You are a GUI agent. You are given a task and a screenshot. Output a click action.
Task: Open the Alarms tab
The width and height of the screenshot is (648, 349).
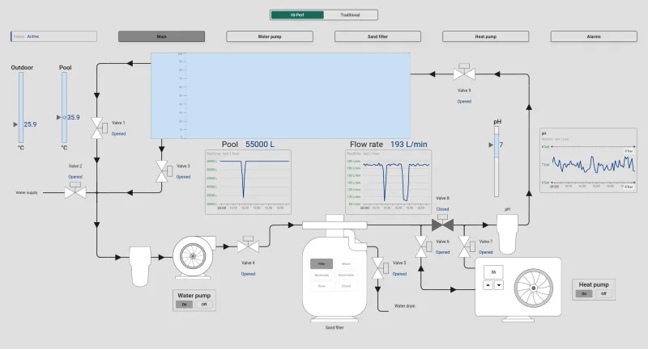coord(594,36)
